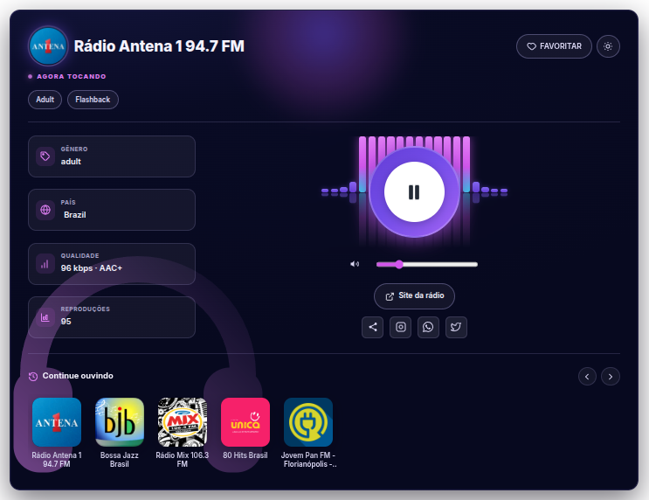This screenshot has width=649, height=500.
Task: Click the reproductions count 95
Action: point(66,322)
